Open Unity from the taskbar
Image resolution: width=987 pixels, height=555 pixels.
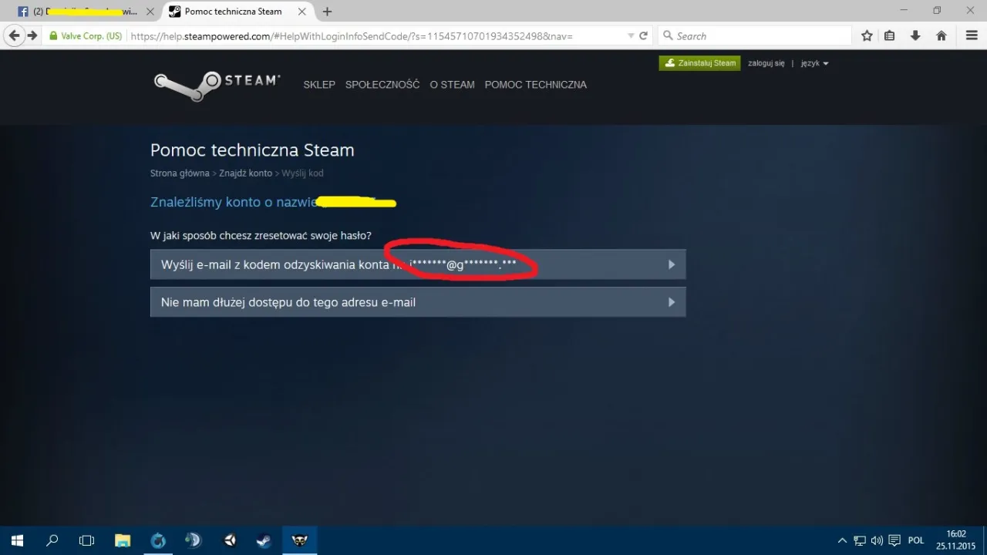click(230, 540)
